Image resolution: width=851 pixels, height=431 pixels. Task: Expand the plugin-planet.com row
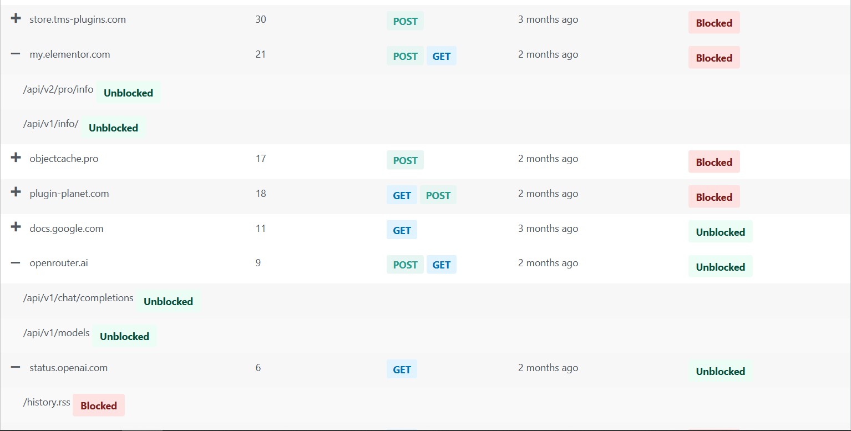tap(16, 192)
